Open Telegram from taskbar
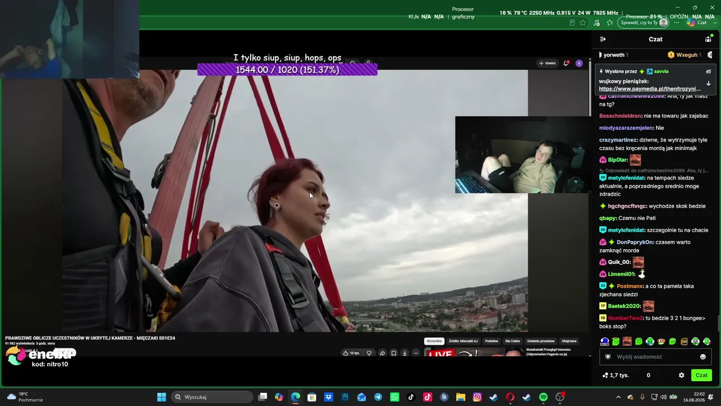The image size is (721, 406). (x=378, y=397)
